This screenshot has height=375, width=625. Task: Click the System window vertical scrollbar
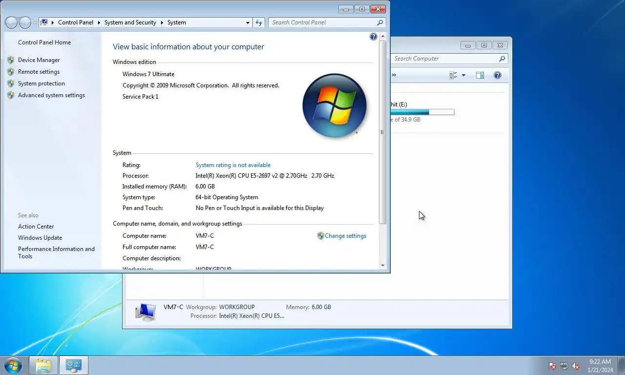point(382,132)
